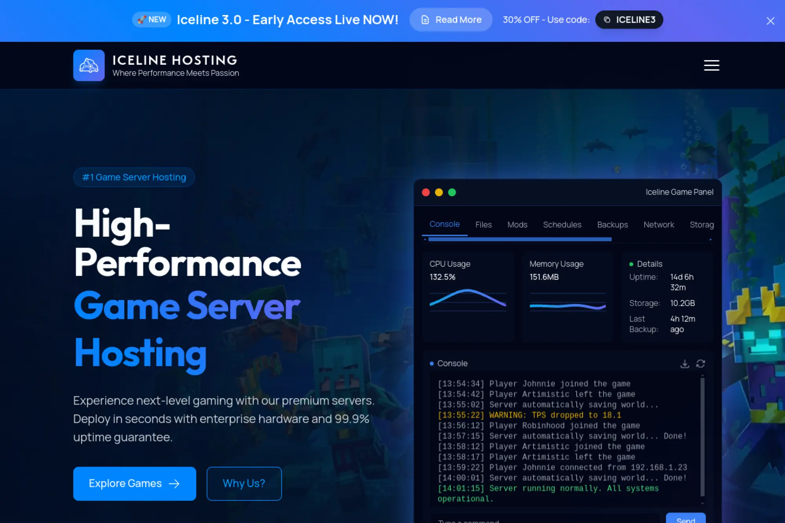
Task: Click the rocket icon on NEW badge
Action: [142, 19]
